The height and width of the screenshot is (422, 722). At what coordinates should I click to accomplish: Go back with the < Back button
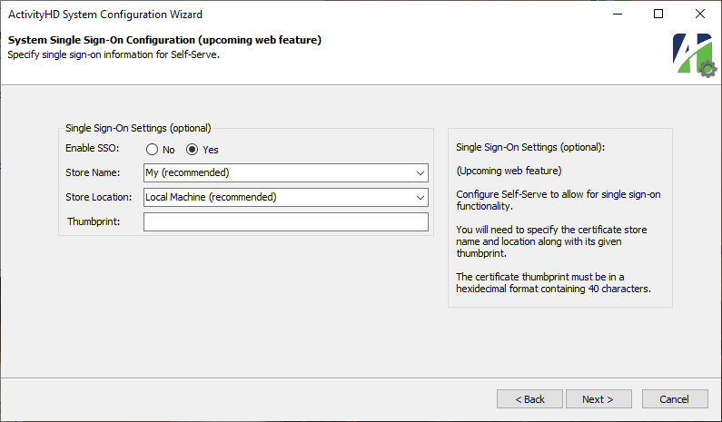click(x=529, y=399)
